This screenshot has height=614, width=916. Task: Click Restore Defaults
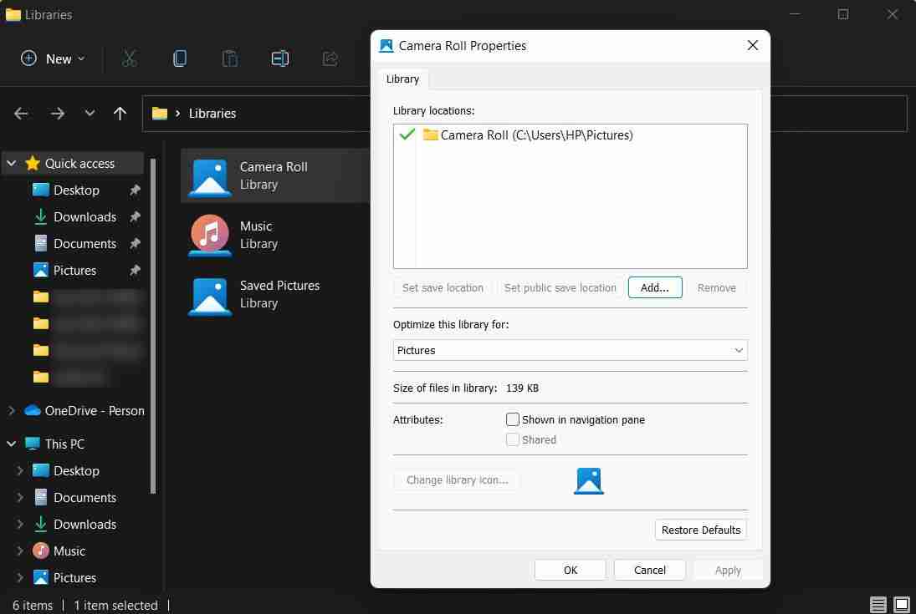[x=700, y=530]
